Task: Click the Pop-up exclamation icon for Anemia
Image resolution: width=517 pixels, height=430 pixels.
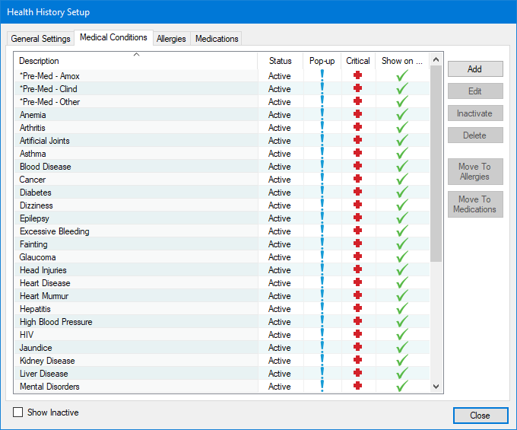Action: point(322,115)
